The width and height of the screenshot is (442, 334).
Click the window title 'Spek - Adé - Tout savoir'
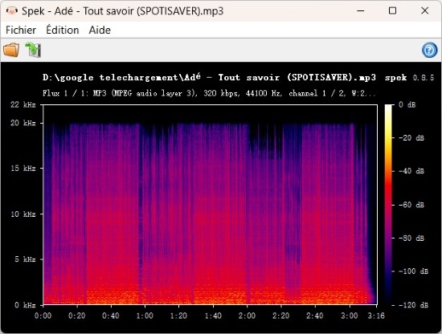[x=122, y=11]
